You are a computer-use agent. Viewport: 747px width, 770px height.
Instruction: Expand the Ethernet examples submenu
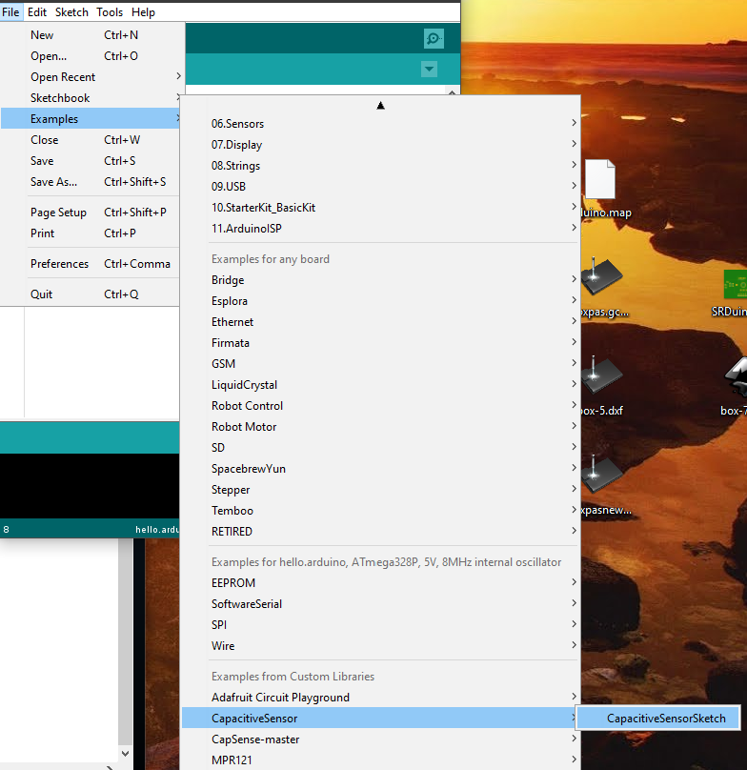pyautogui.click(x=380, y=322)
